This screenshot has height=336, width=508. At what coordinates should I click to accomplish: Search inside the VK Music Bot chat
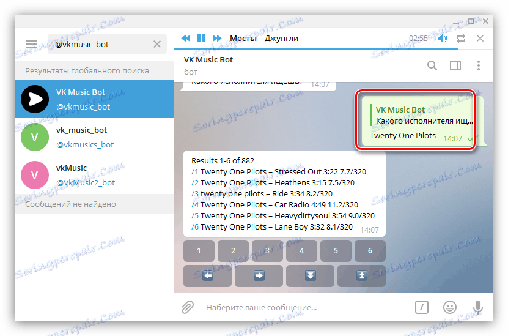pos(432,65)
